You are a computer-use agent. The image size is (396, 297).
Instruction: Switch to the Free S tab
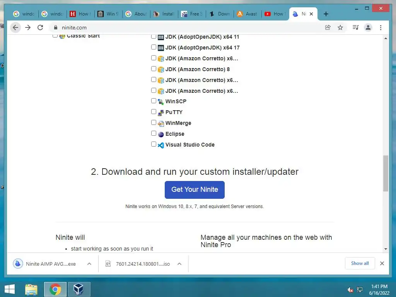click(192, 14)
